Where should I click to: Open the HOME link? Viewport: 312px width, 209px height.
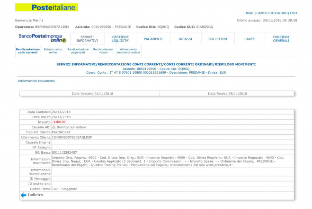[x=249, y=13]
